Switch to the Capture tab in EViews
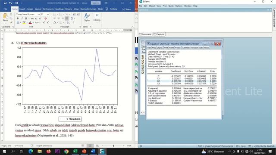 tap(159, 34)
